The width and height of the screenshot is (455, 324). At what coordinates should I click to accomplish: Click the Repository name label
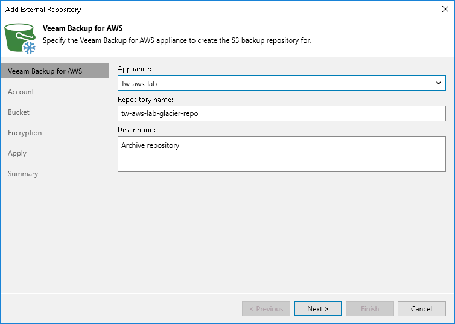(x=145, y=99)
